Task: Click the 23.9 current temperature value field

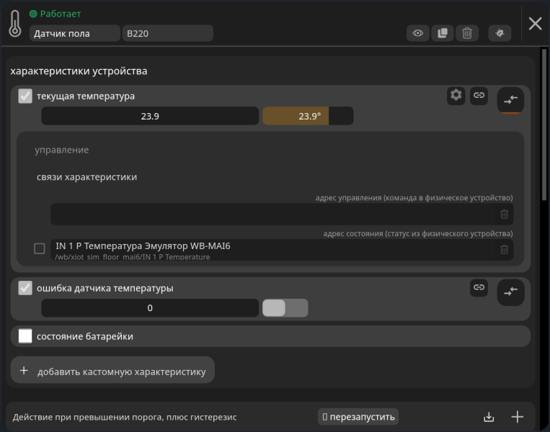Action: click(150, 116)
